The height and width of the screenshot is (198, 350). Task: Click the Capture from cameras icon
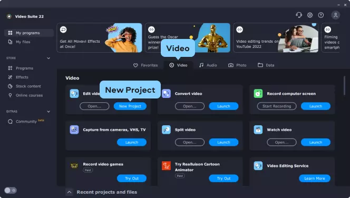(74, 130)
